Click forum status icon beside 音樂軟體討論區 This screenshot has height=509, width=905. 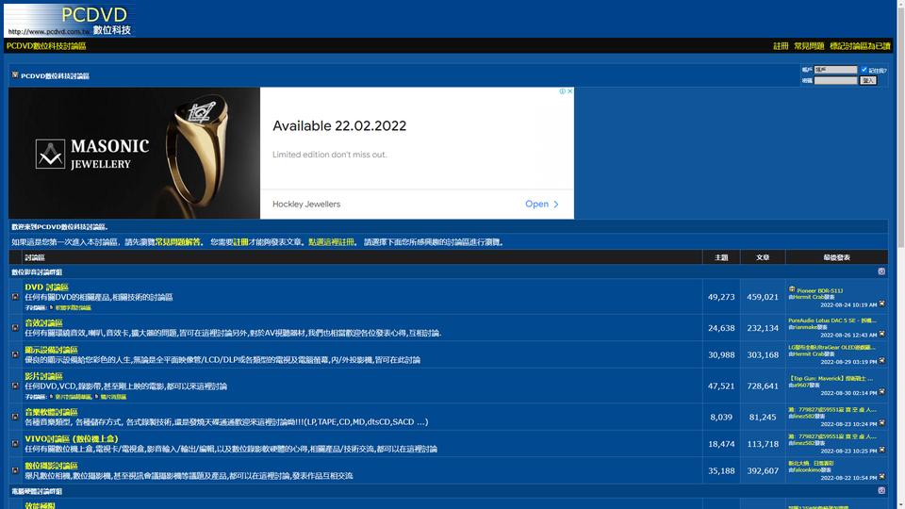15,416
